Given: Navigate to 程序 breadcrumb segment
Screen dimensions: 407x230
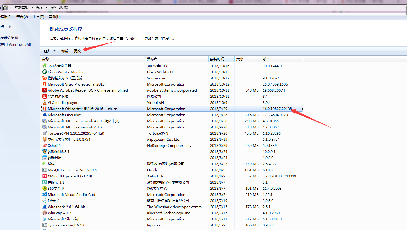Looking at the screenshot, I should pos(39,8).
